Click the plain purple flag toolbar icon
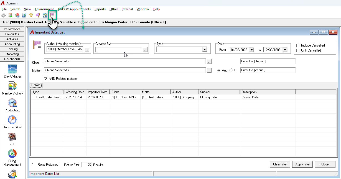This screenshot has width=341, height=179. 38,15
